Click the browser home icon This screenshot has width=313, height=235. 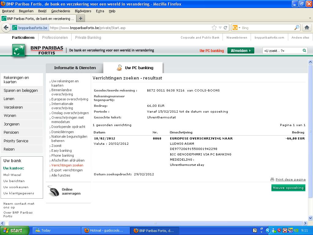[307, 28]
